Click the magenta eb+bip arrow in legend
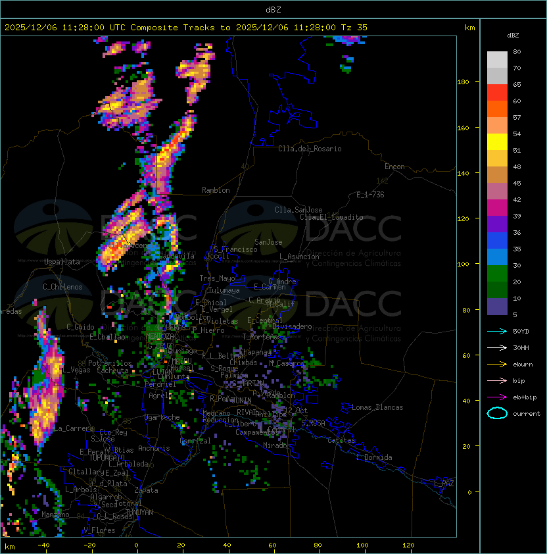 (497, 397)
